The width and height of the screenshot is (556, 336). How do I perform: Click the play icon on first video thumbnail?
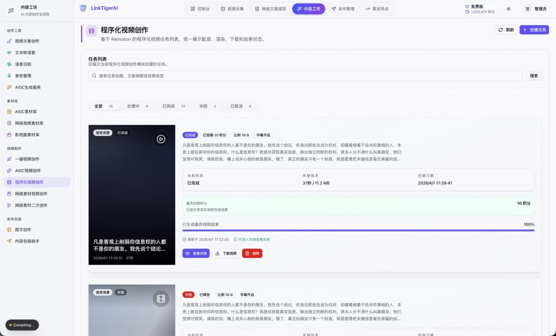tap(161, 139)
